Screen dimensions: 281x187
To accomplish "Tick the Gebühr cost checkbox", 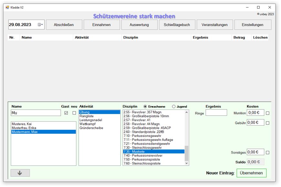I will (267, 123).
